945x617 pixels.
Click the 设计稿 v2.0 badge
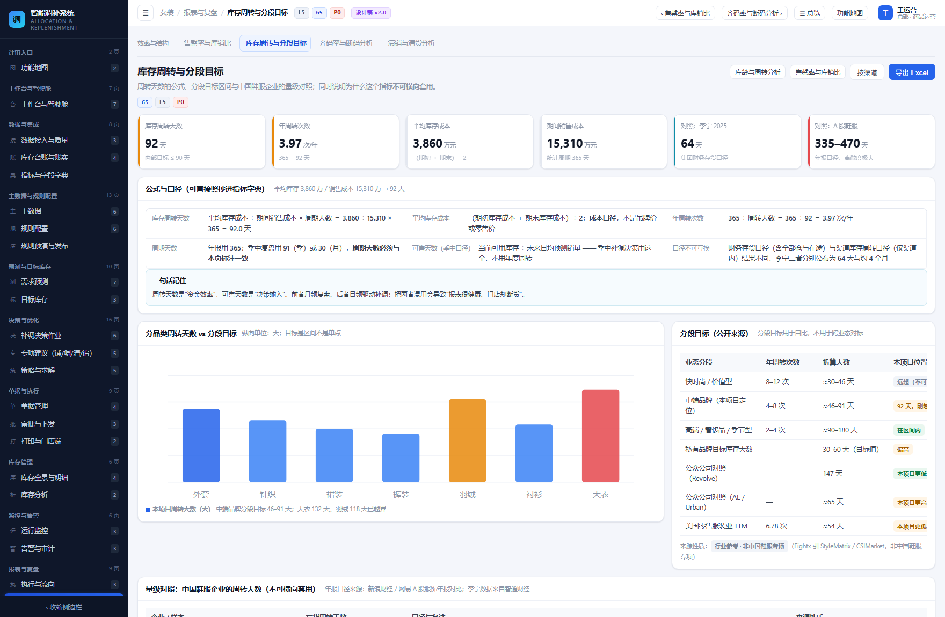[x=370, y=13]
